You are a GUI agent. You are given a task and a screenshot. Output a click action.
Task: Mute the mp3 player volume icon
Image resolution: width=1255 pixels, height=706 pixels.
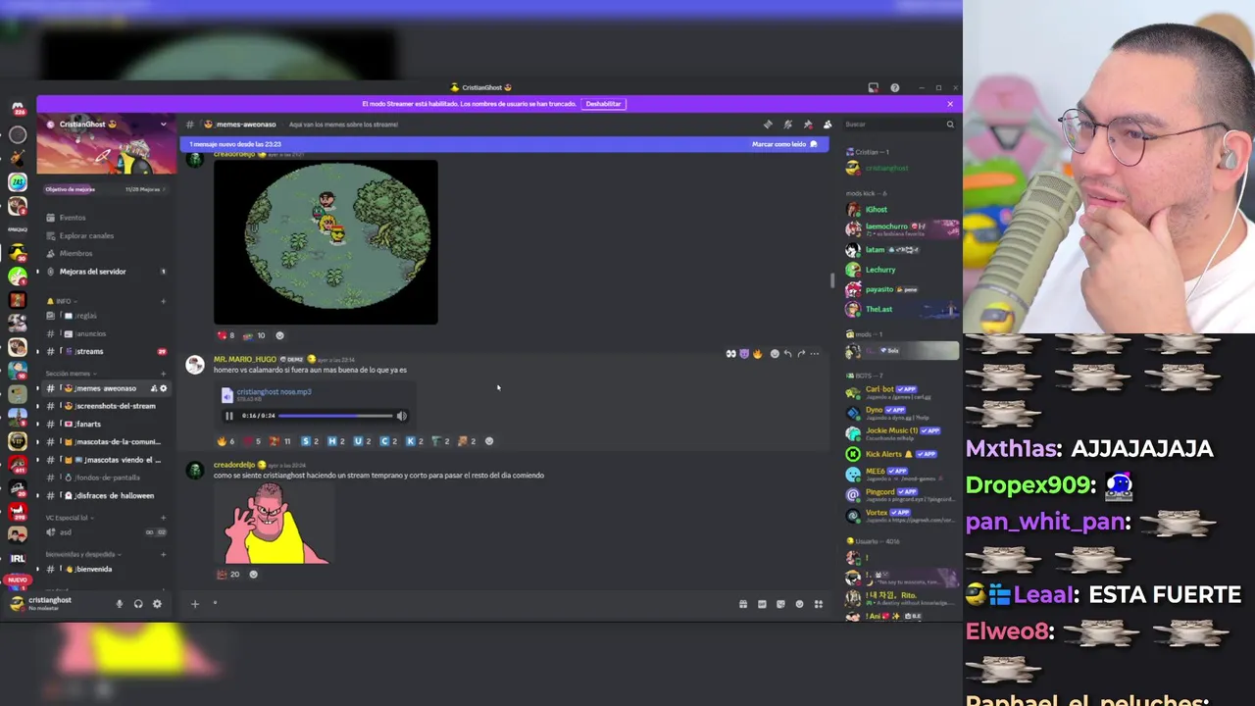click(401, 416)
